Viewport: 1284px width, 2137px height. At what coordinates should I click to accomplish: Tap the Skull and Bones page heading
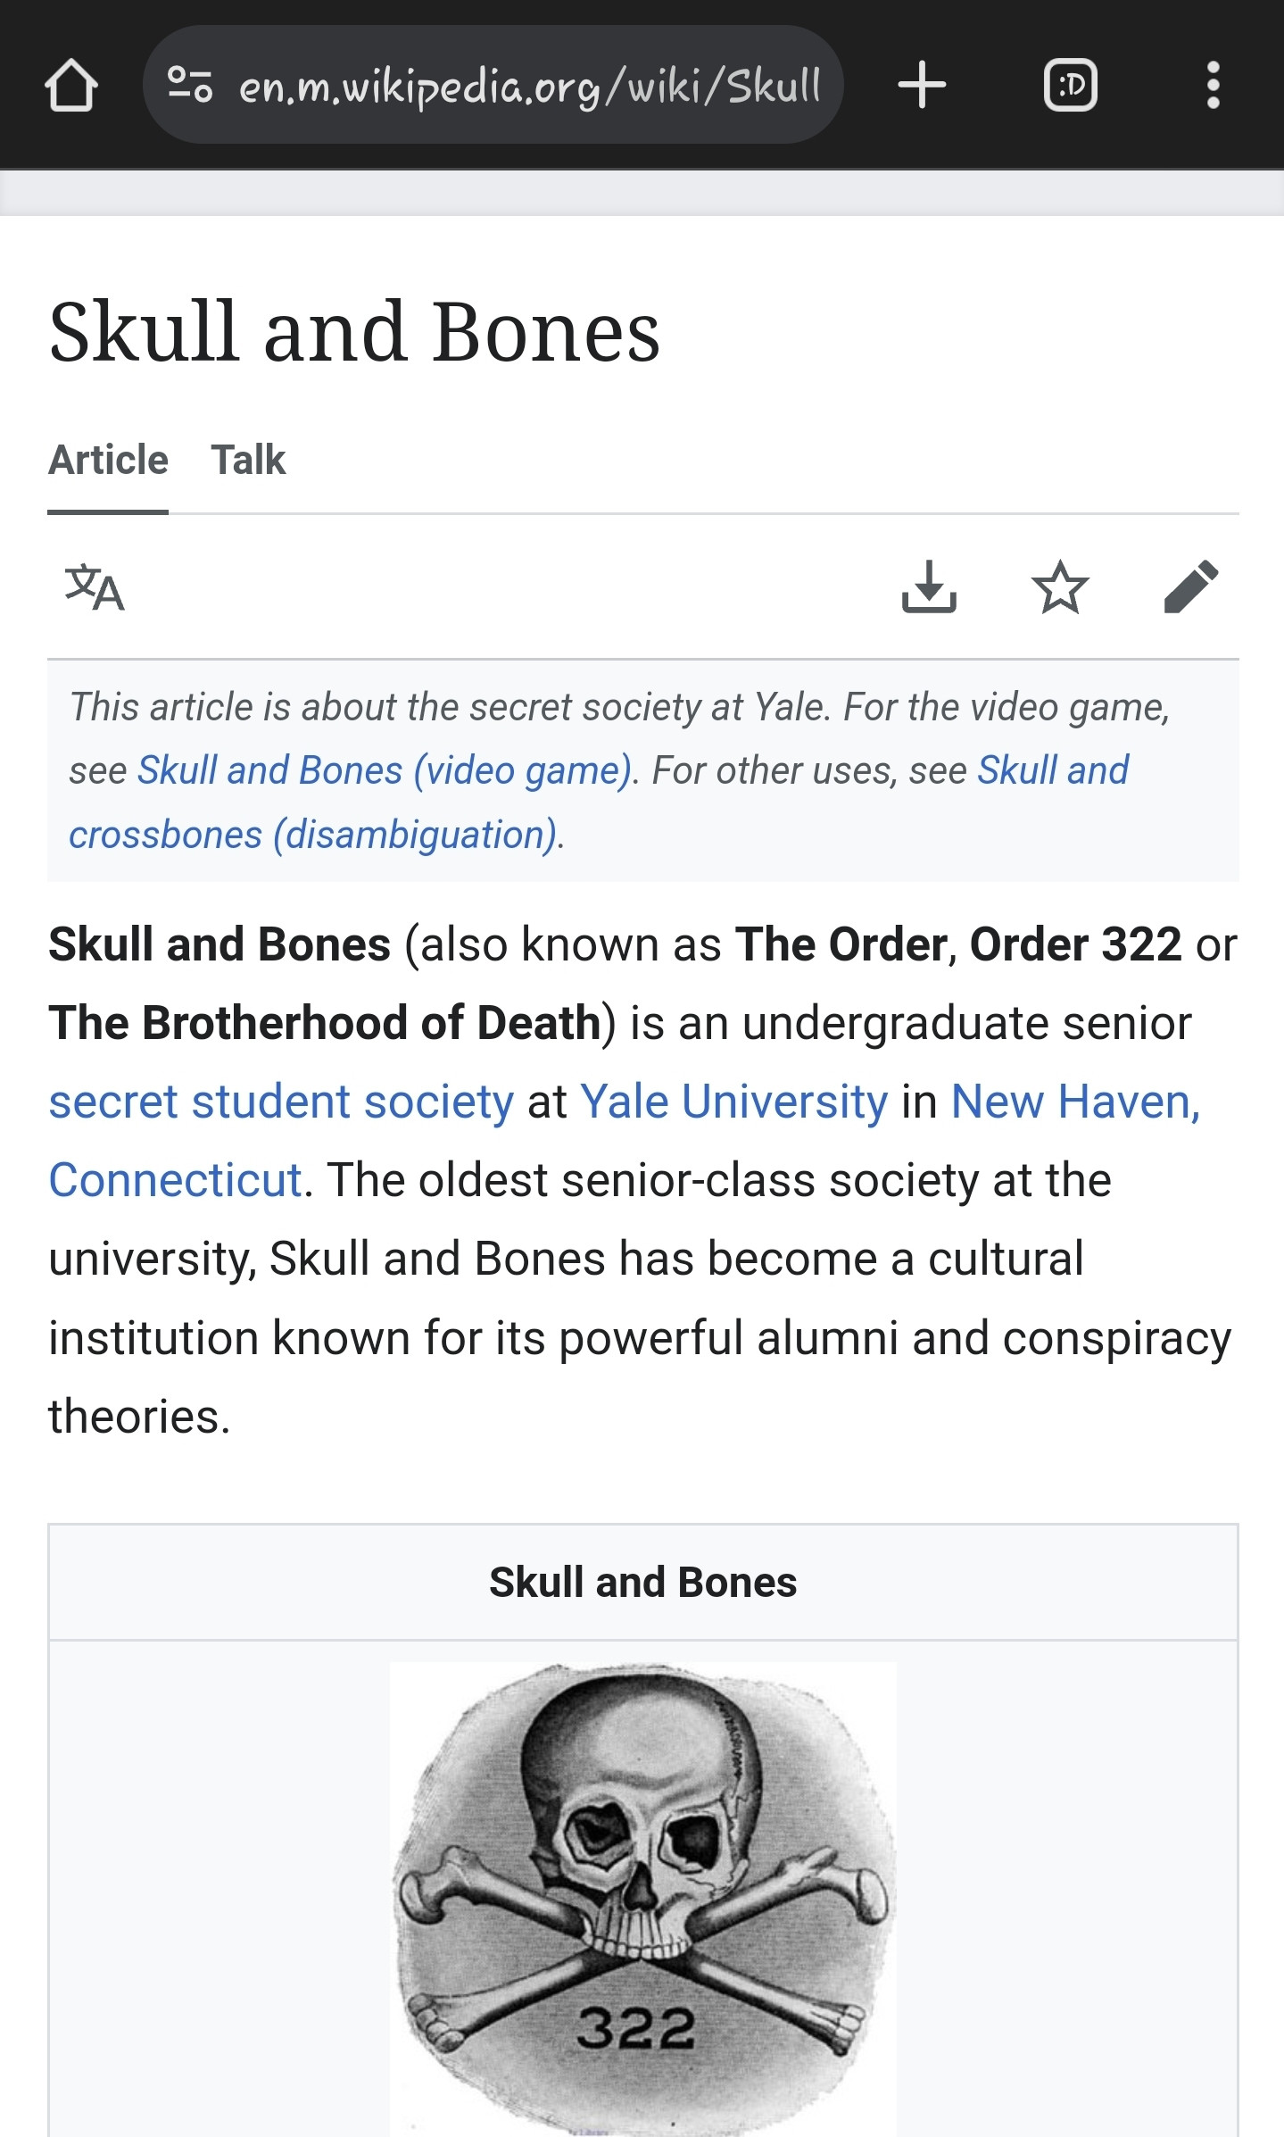tap(354, 332)
